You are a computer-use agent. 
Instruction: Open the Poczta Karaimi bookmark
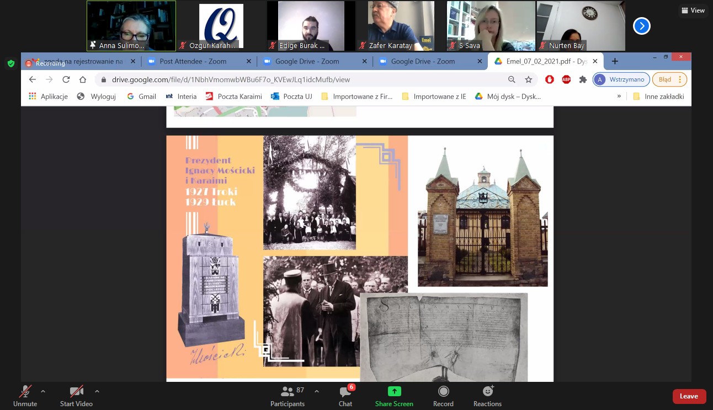tap(233, 96)
